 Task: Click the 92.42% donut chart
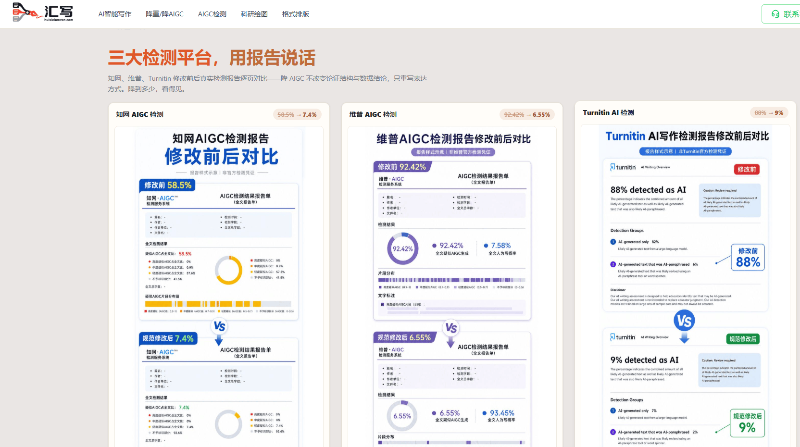(403, 248)
